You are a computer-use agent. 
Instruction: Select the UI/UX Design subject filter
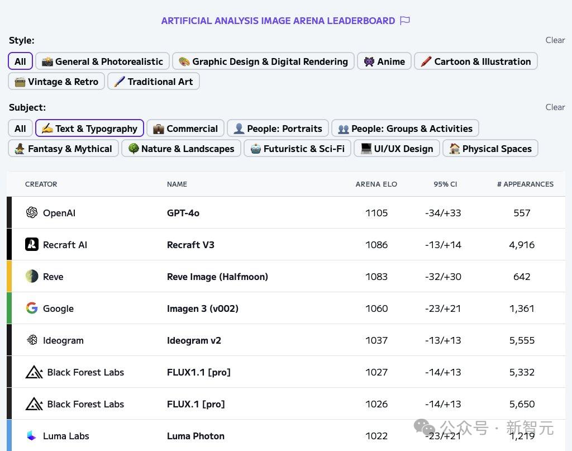point(397,149)
